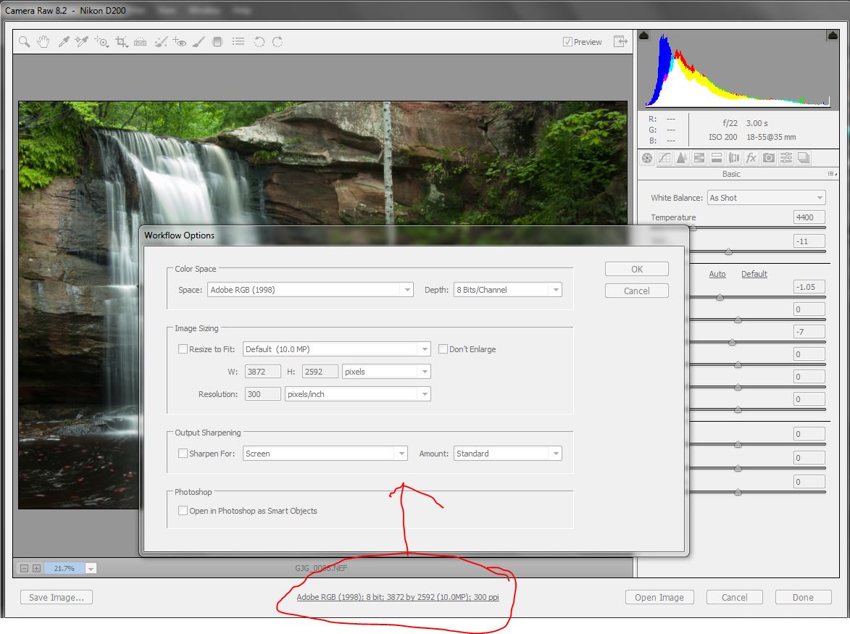The height and width of the screenshot is (634, 850).
Task: Open the Split Toning tab
Action: [x=717, y=158]
